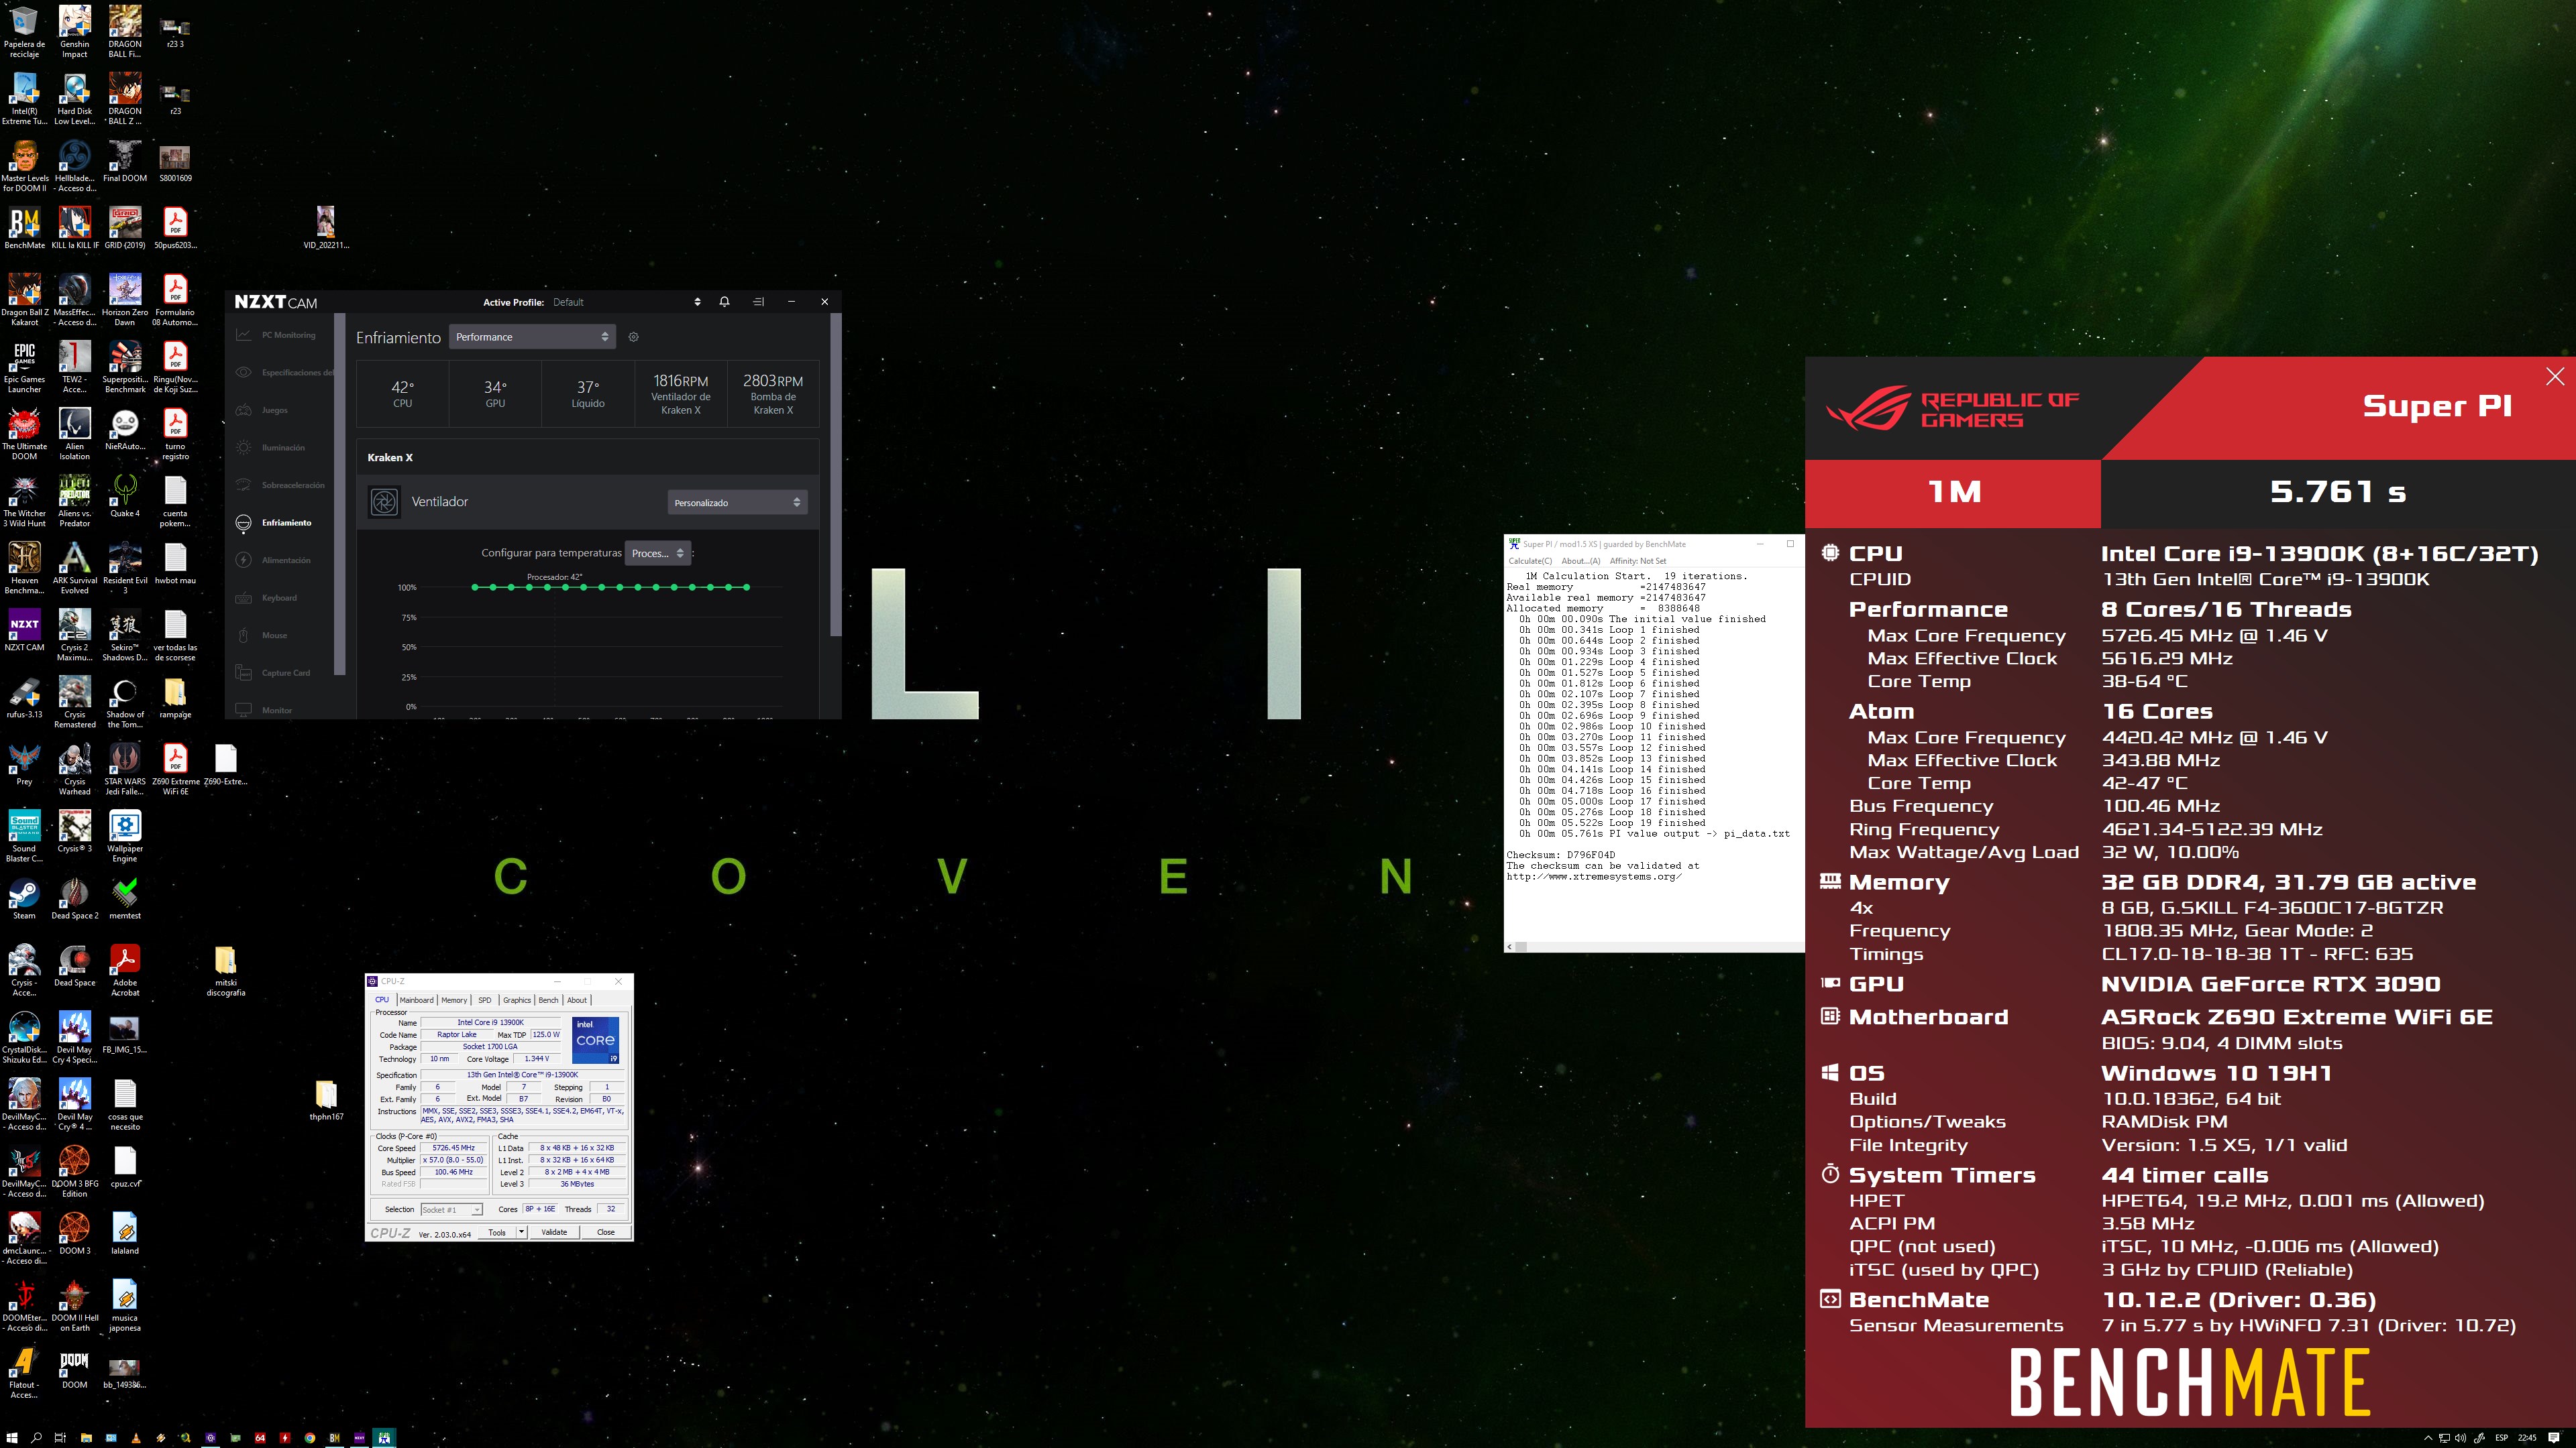Open the volume control in system tray
Viewport: 2576px width, 1448px height.
[x=2461, y=1438]
